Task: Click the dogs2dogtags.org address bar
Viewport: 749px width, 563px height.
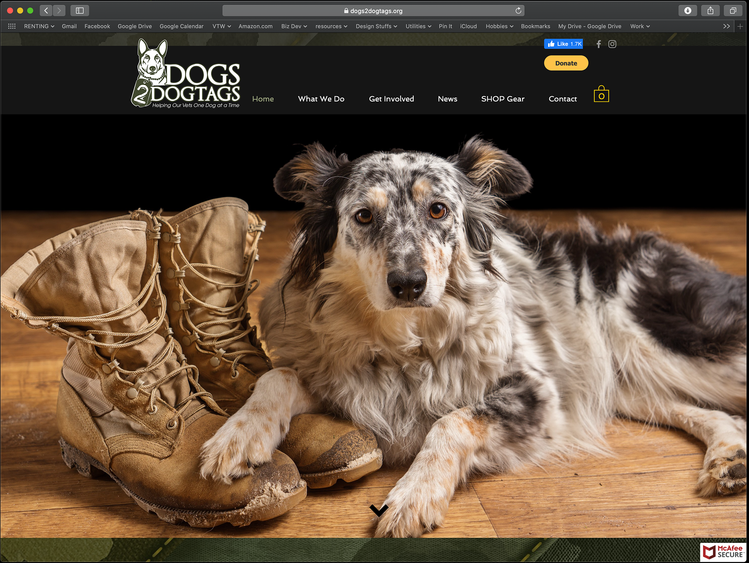Action: point(373,11)
